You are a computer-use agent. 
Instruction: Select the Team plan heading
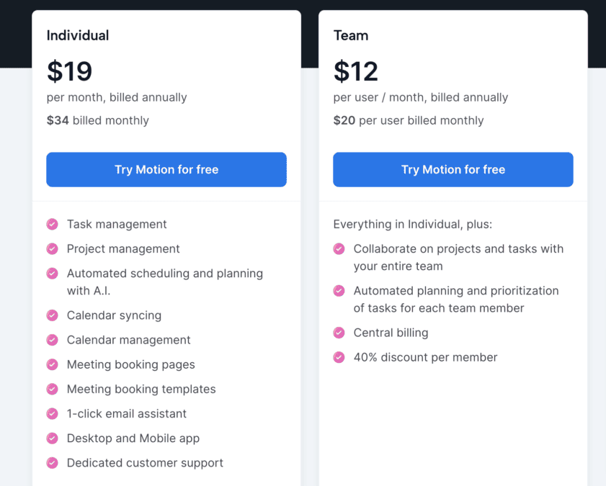(x=351, y=35)
